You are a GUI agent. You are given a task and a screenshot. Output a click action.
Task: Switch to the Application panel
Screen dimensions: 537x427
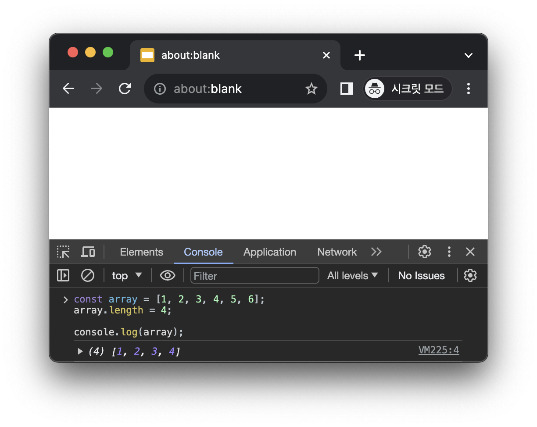tap(270, 252)
